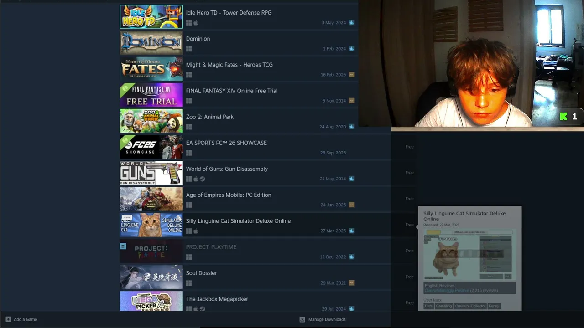Click the Apple icon under Idle Hero TD

pyautogui.click(x=196, y=23)
